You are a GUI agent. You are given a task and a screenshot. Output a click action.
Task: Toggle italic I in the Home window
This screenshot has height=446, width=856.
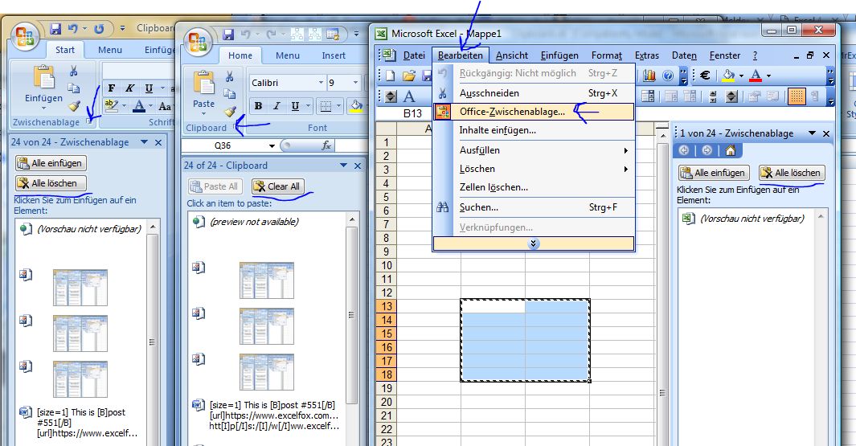(276, 106)
